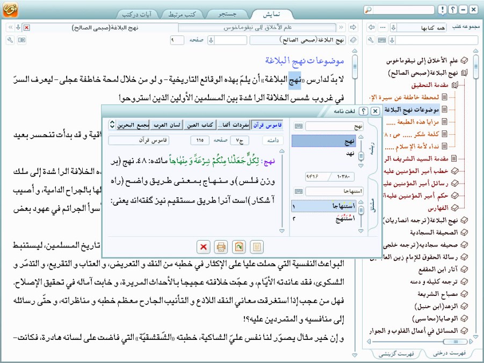Click the panel toggle icon next to the text toolbar wrench

pyautogui.click(x=21, y=40)
